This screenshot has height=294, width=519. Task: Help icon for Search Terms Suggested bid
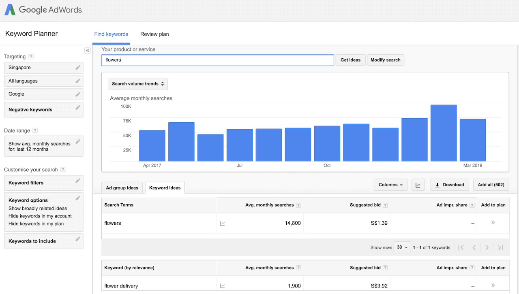(385, 205)
